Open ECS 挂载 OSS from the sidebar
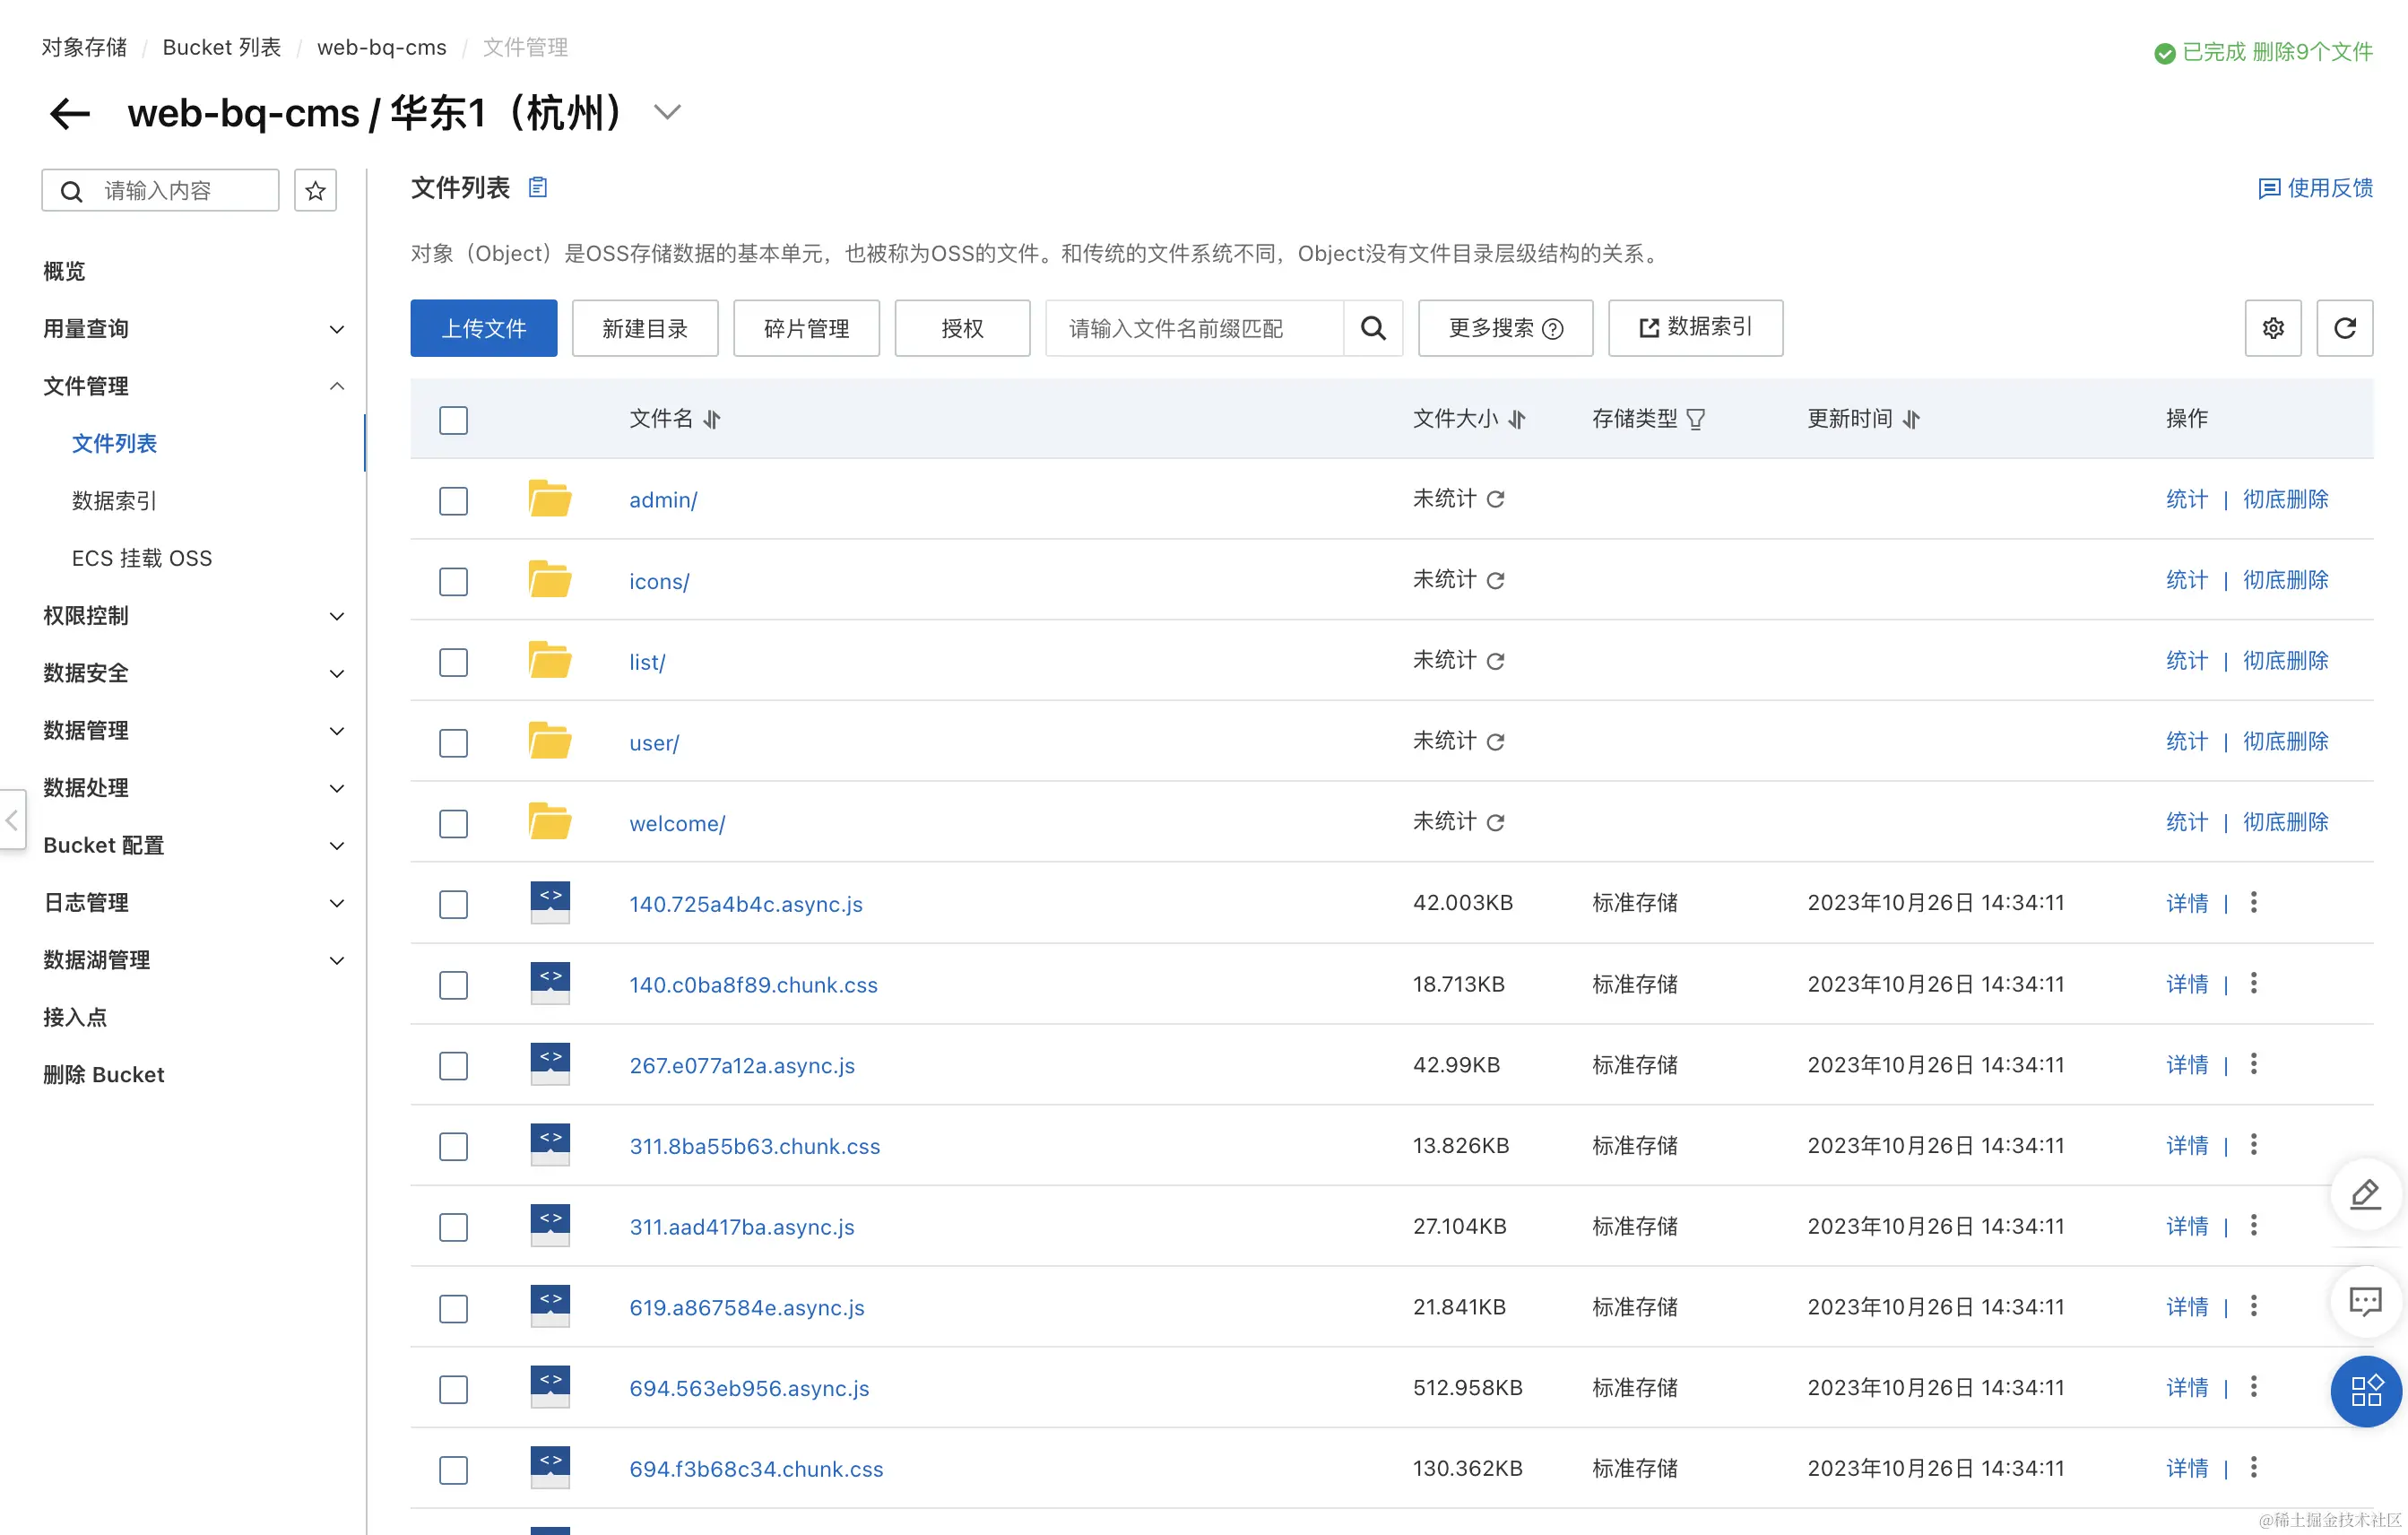This screenshot has width=2408, height=1535. click(x=142, y=558)
